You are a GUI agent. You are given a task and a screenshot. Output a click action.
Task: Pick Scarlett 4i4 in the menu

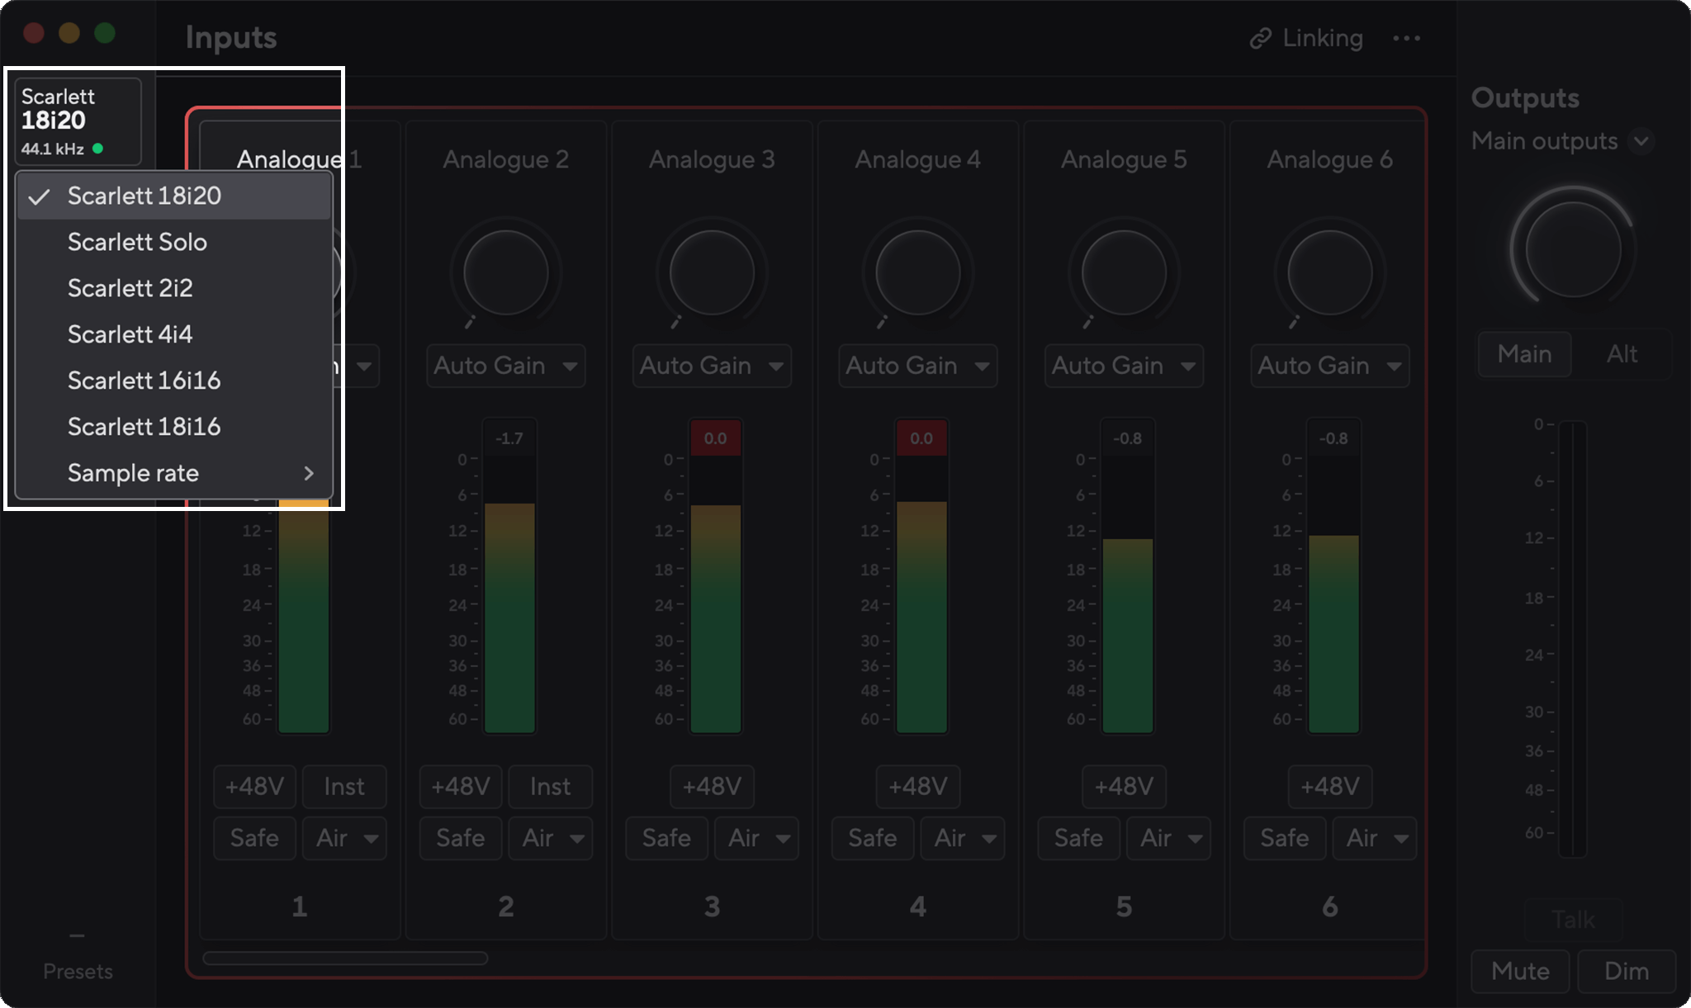coord(173,334)
